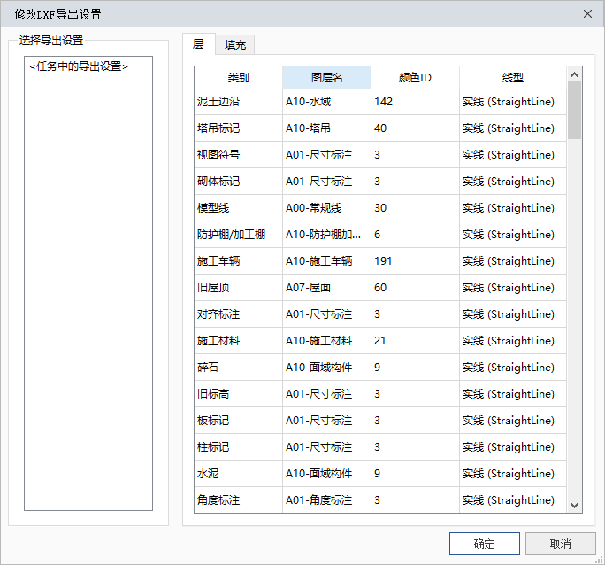Select the 砌体标记 row

(x=380, y=182)
